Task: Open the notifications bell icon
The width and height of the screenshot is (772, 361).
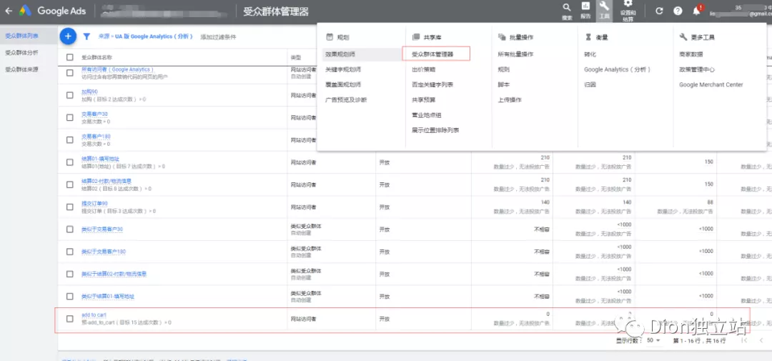Action: coord(697,11)
